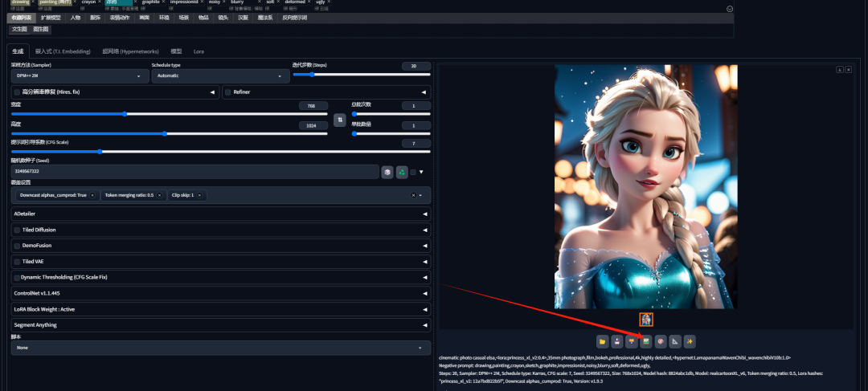This screenshot has width=868, height=391.
Task: Enable the Refiner checkbox
Action: click(227, 92)
